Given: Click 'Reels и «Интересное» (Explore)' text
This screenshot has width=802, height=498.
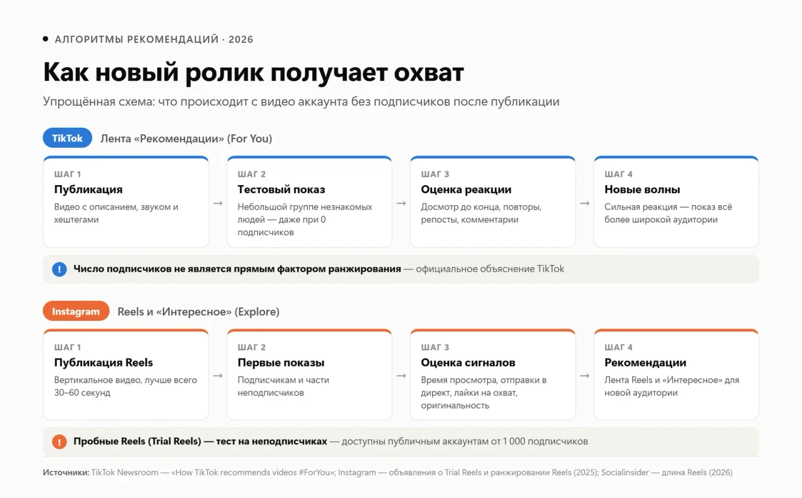Looking at the screenshot, I should pos(198,311).
